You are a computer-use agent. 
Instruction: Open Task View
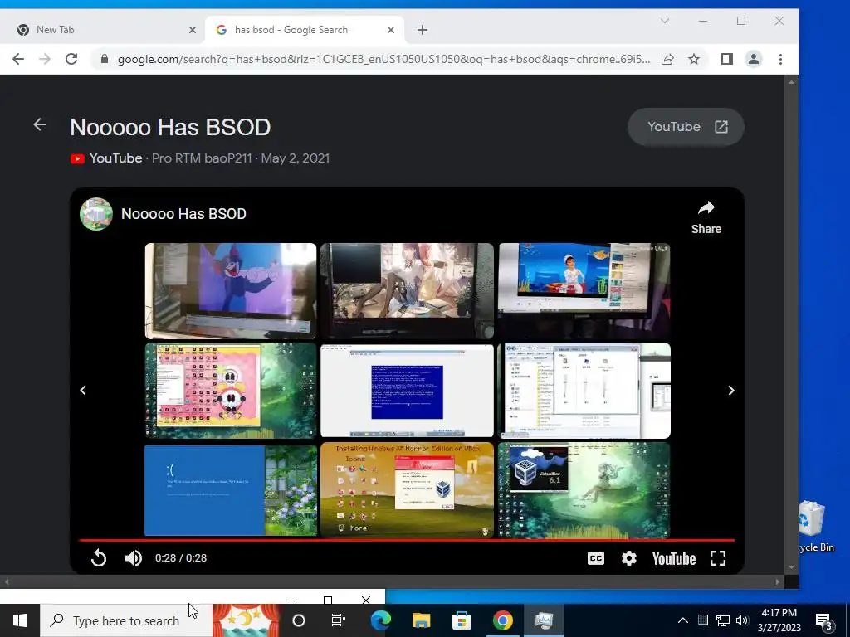[x=339, y=620]
